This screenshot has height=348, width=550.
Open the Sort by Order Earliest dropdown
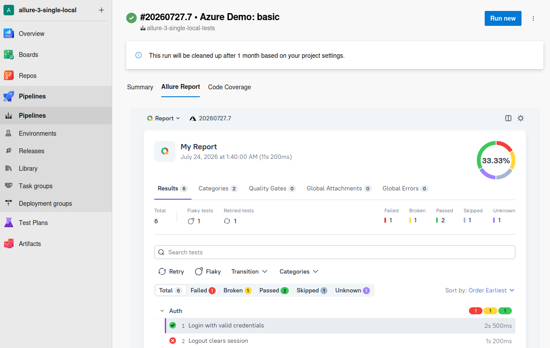(491, 290)
